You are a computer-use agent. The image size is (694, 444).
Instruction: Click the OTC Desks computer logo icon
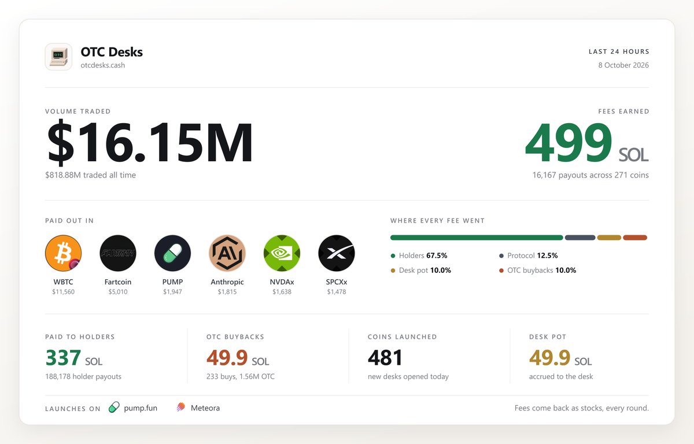[x=58, y=57]
